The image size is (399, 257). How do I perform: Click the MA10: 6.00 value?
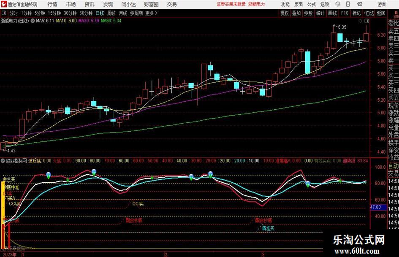(x=66, y=21)
